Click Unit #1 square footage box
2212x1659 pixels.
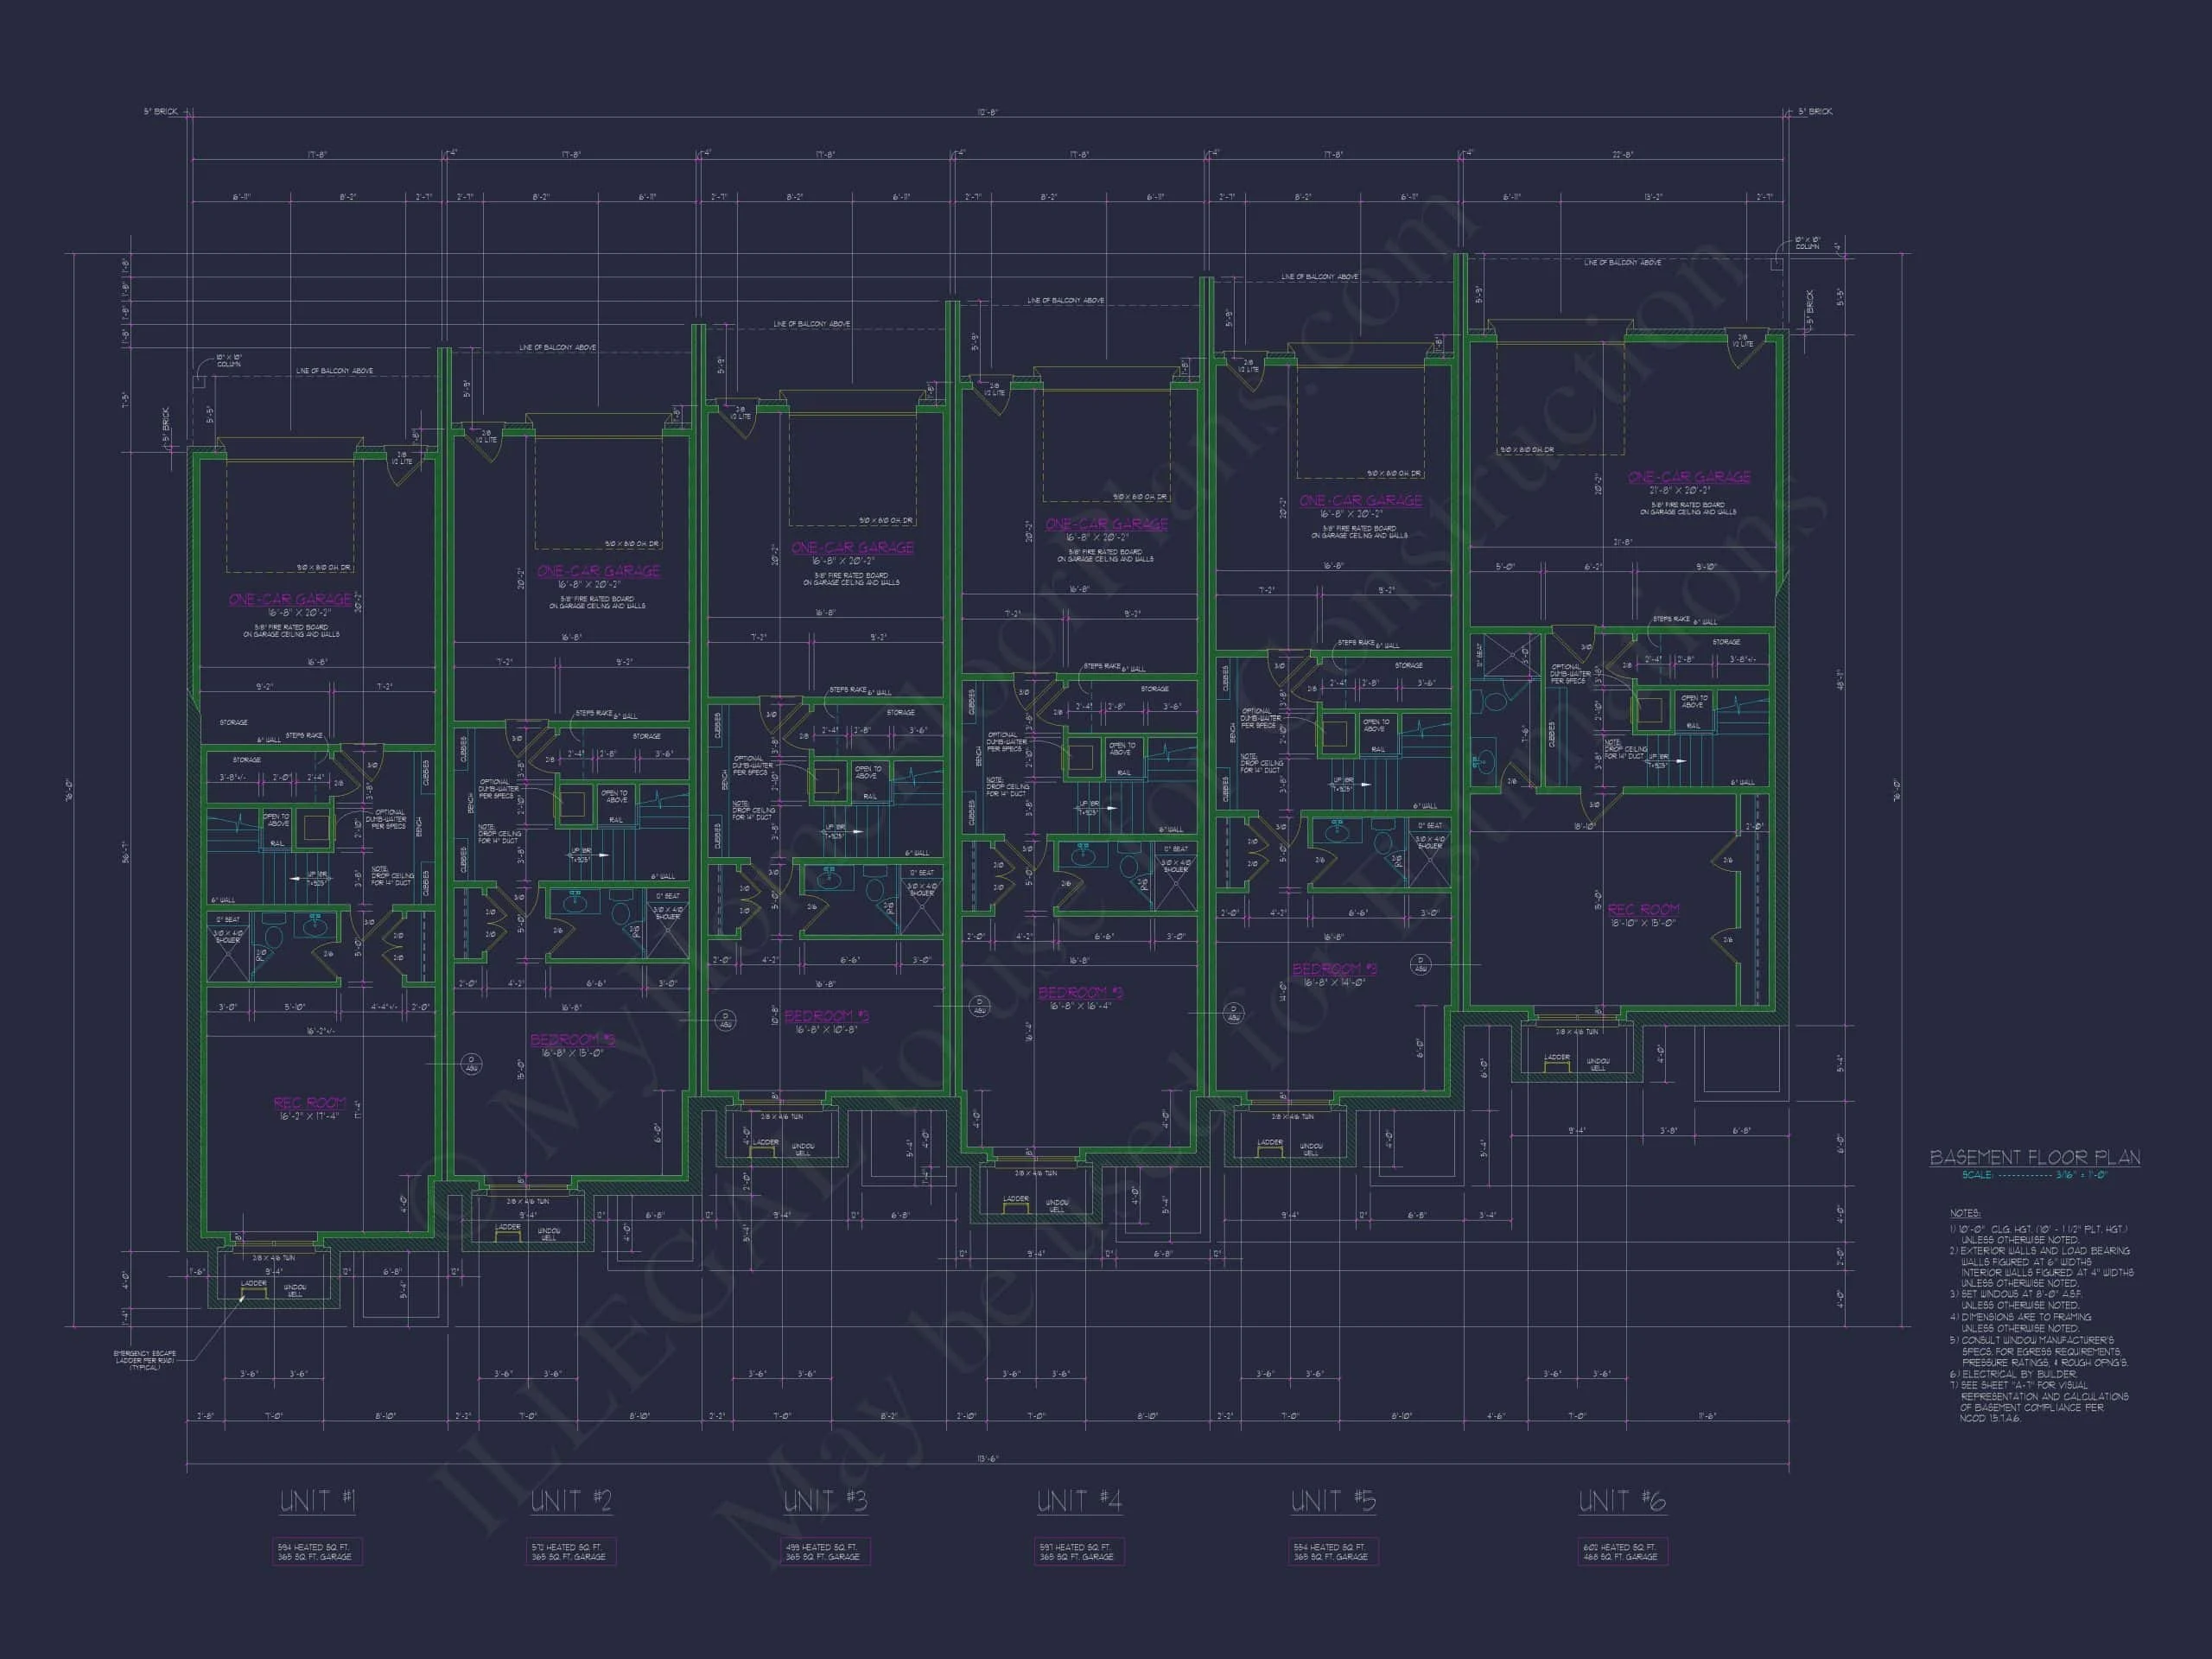coord(317,1551)
